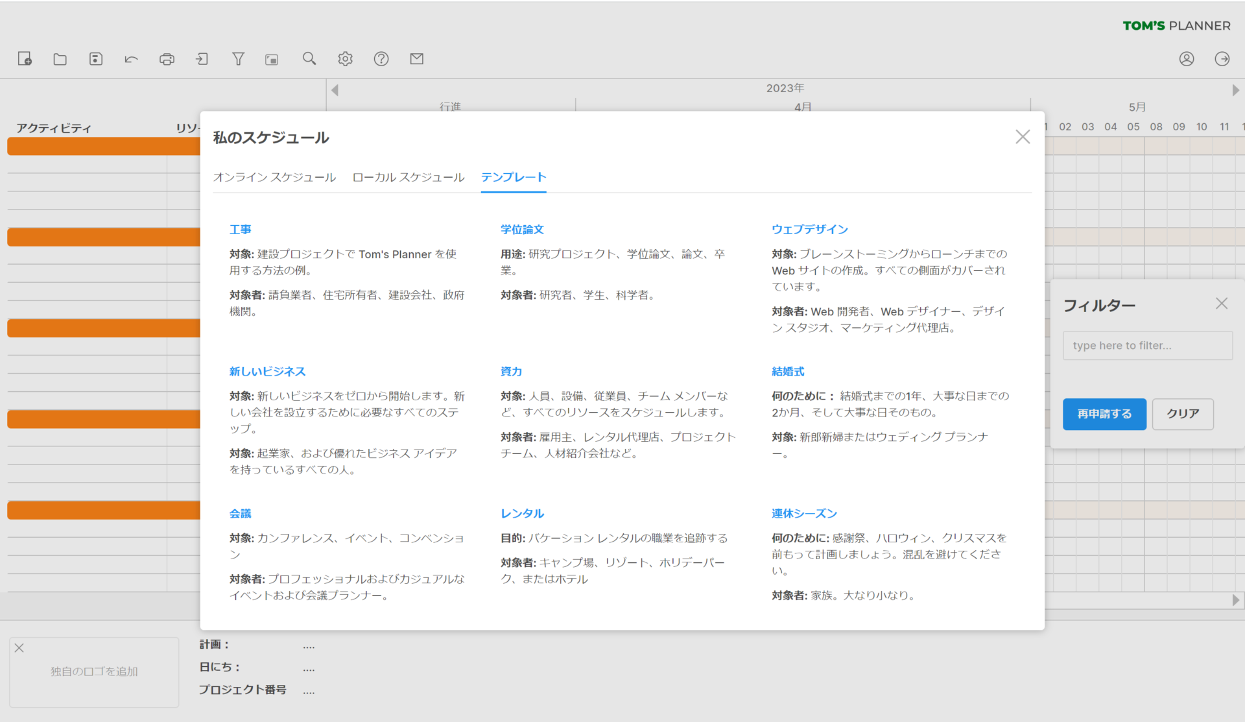Move timeline left with top arrow

[335, 90]
